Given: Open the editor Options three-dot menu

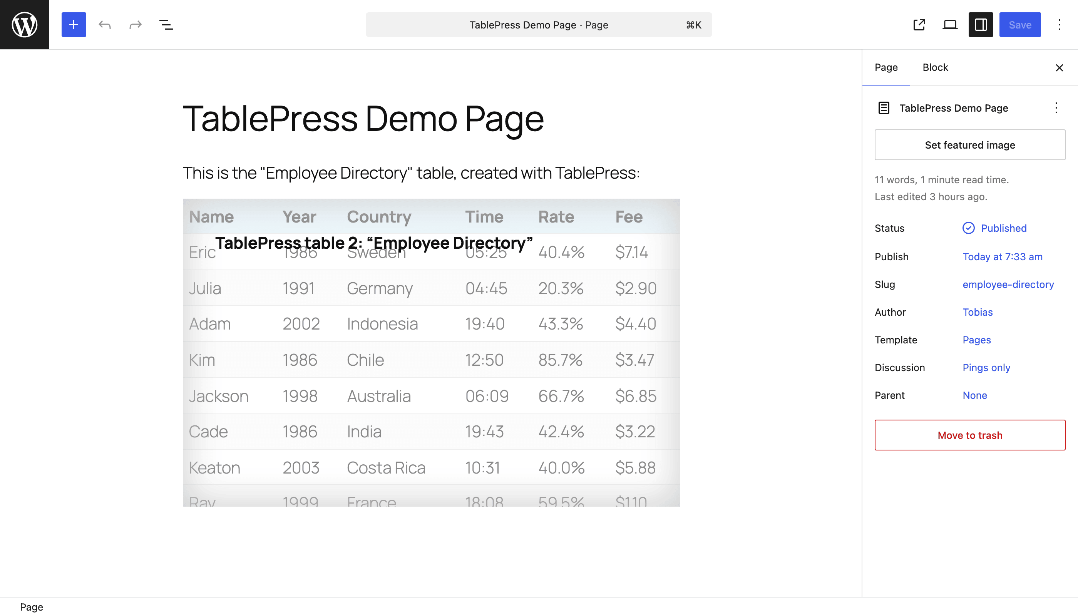Looking at the screenshot, I should pyautogui.click(x=1060, y=25).
